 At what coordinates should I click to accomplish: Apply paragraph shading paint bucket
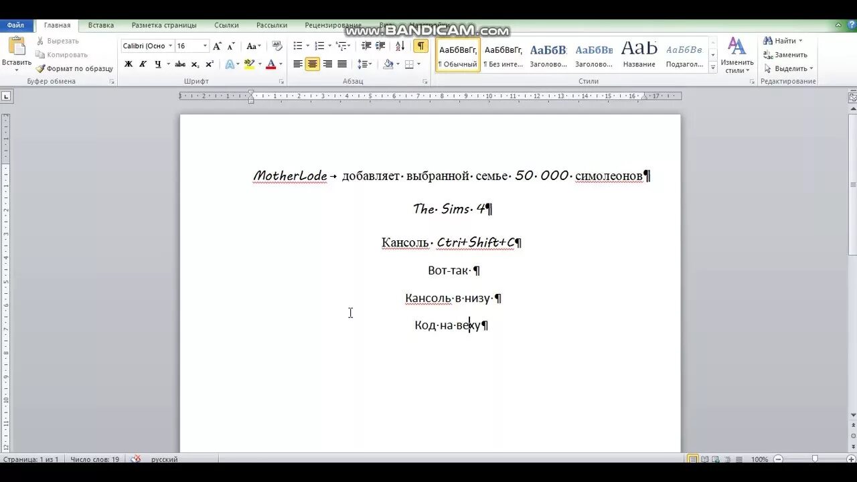coord(388,64)
